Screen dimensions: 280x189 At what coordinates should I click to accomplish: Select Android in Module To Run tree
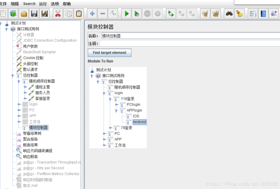139,122
